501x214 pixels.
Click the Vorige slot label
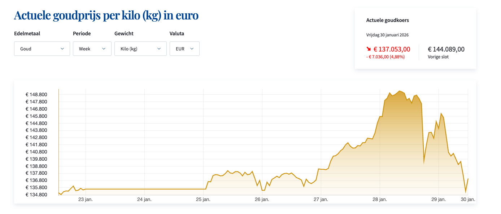point(438,57)
